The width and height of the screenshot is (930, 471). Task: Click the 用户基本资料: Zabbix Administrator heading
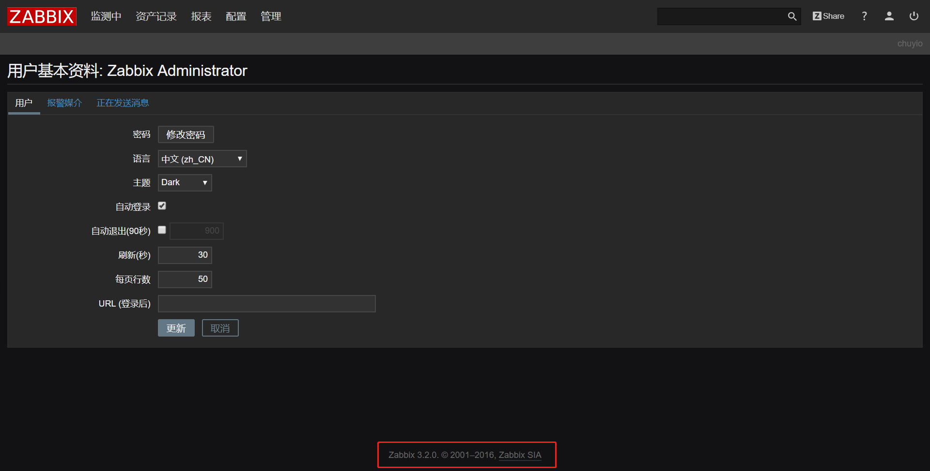pyautogui.click(x=127, y=71)
